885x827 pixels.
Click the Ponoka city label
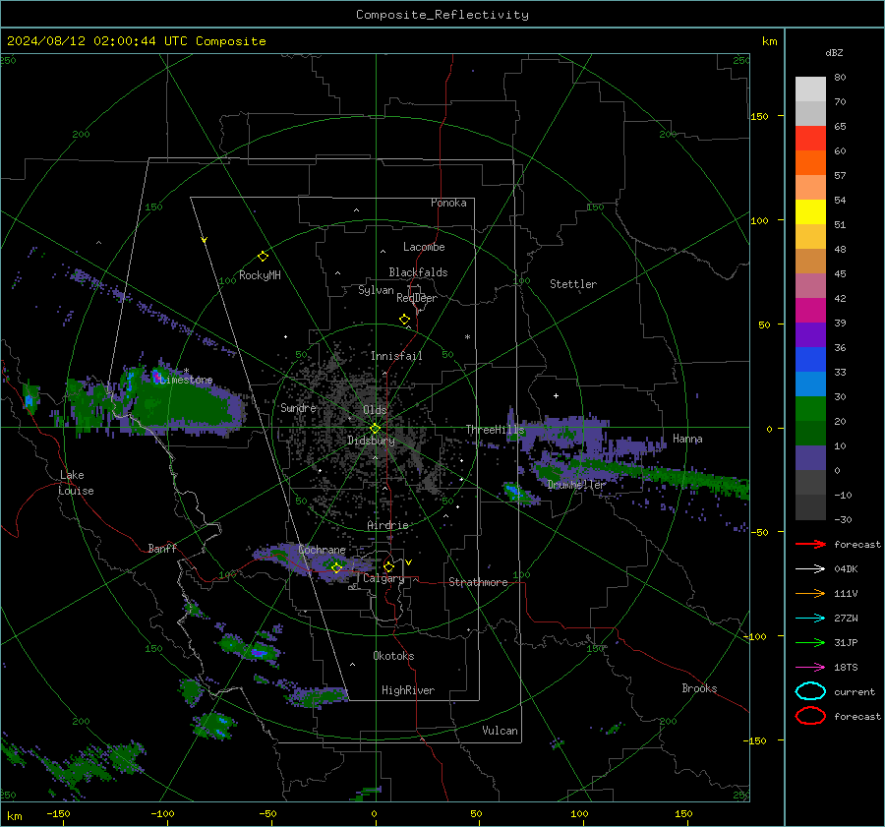click(448, 203)
